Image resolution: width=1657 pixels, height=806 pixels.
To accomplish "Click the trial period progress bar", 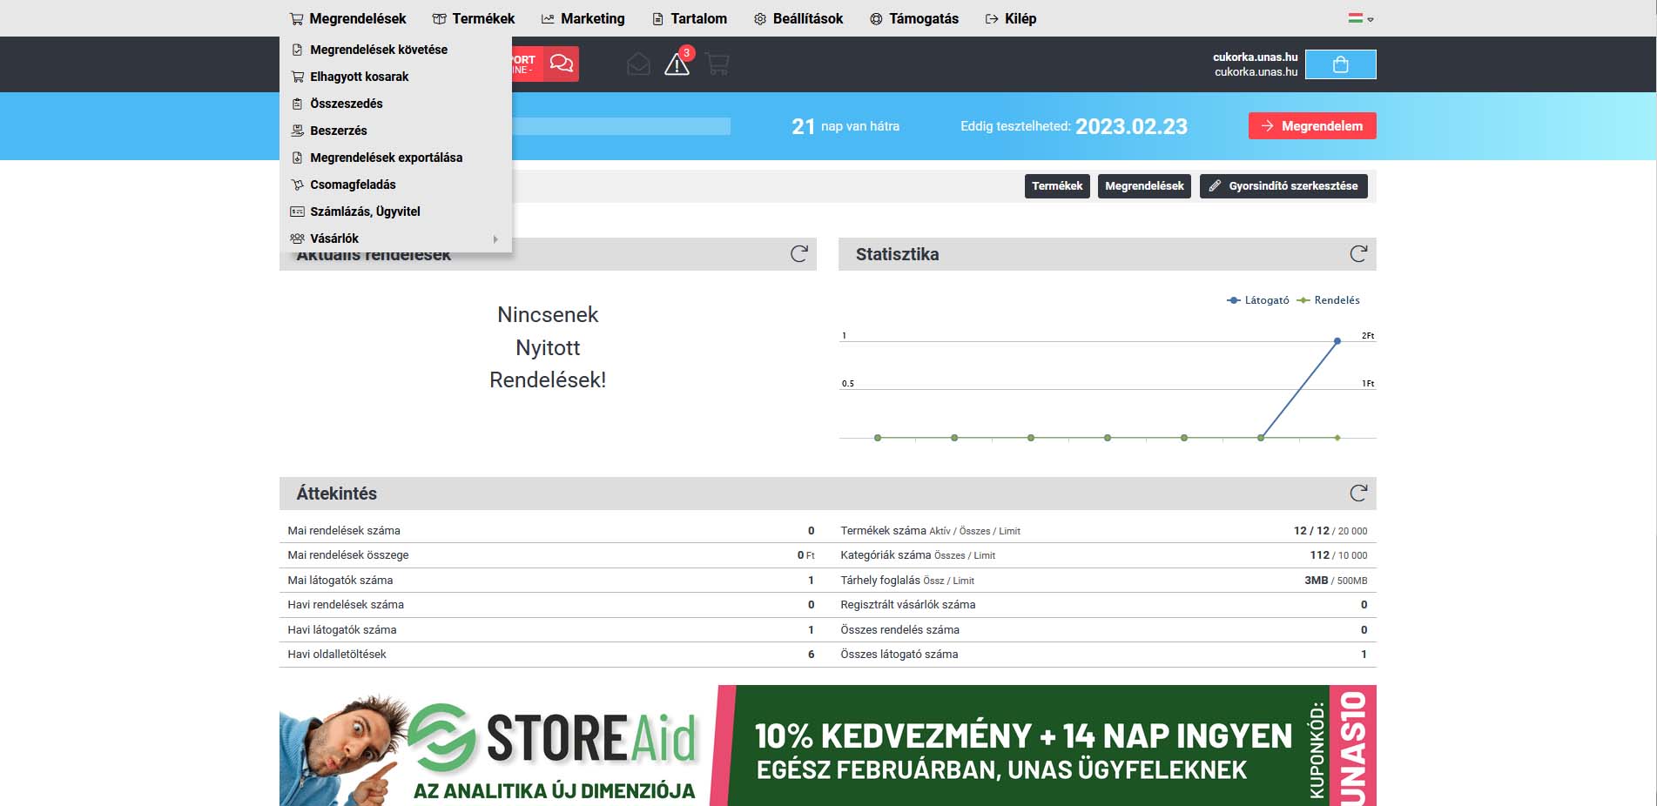I will (x=621, y=127).
